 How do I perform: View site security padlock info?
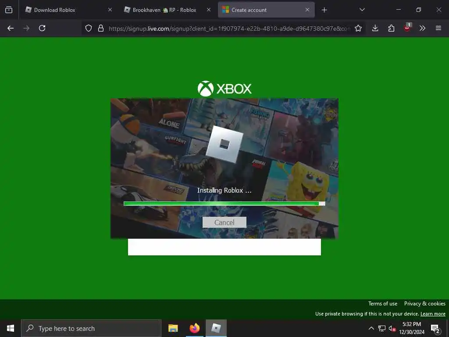101,28
